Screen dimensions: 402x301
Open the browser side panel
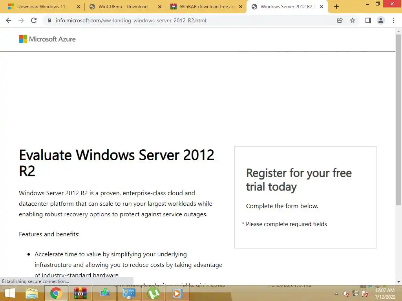pyautogui.click(x=368, y=20)
